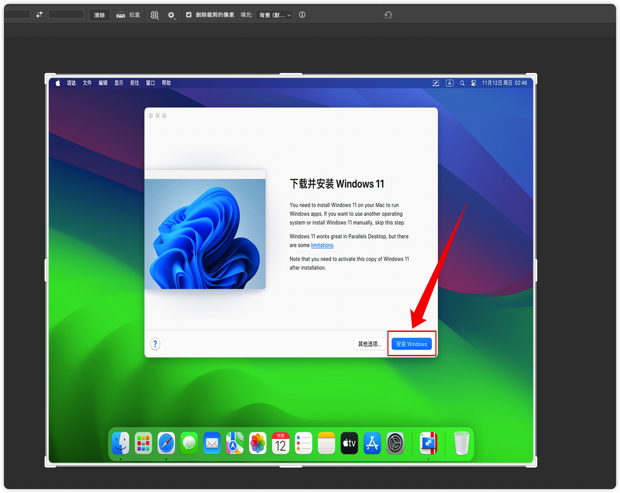Click the blue question mark help button

pos(155,344)
